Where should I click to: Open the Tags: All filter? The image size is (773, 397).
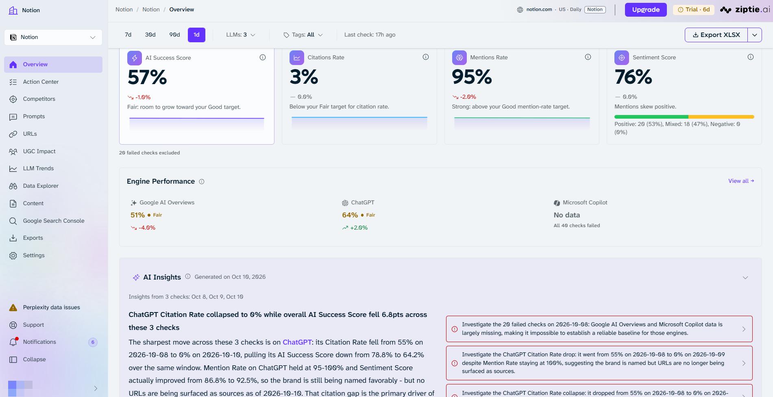[x=303, y=35]
